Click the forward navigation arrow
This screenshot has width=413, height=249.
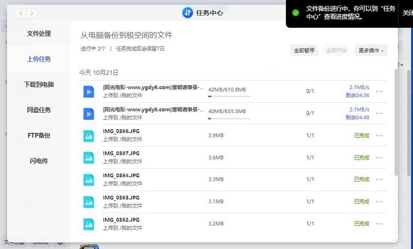click(31, 13)
